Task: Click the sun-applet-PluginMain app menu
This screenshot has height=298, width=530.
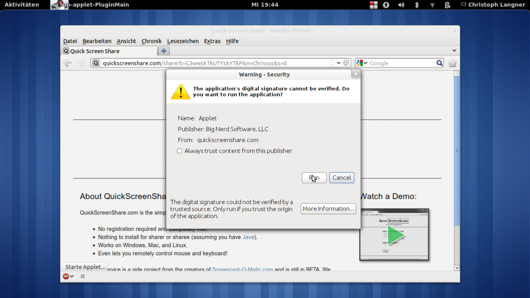Action: (90, 5)
